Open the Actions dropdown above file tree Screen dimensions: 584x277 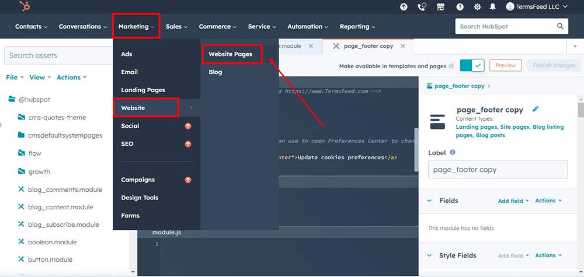point(71,78)
